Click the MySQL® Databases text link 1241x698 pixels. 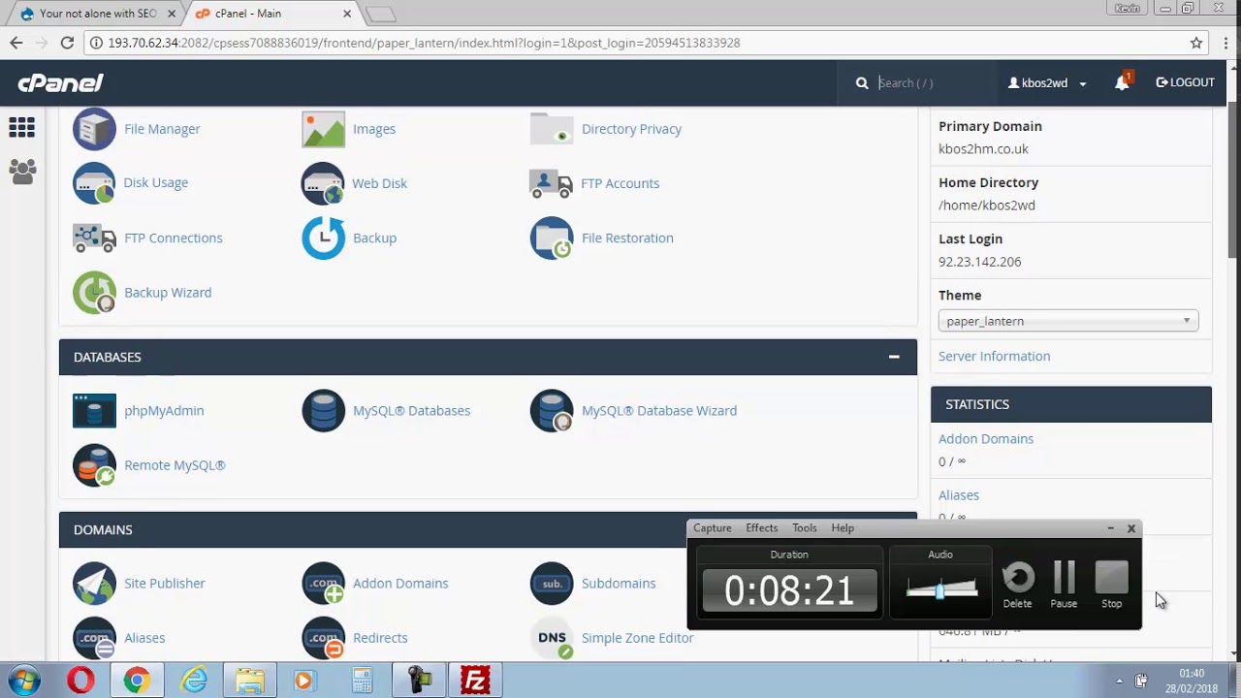tap(411, 411)
